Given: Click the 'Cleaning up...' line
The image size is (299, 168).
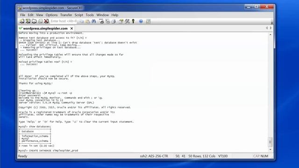Looking at the screenshot, I should [x=28, y=91].
